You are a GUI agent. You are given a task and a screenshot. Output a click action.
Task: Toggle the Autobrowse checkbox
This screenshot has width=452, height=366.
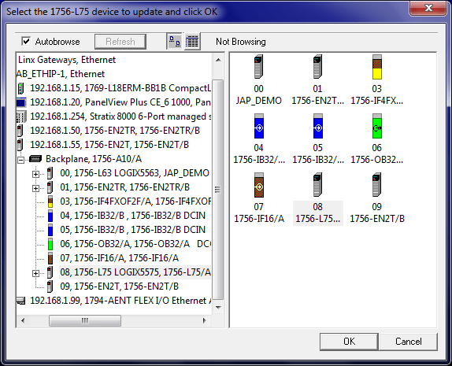tap(26, 41)
